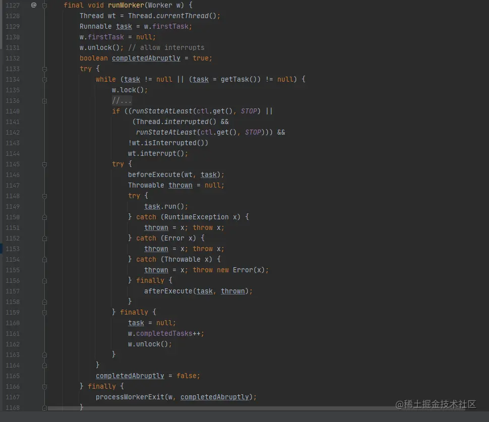Screen dimensions: 489x422
Task: Click the w.lock() call
Action: pyautogui.click(x=130, y=90)
